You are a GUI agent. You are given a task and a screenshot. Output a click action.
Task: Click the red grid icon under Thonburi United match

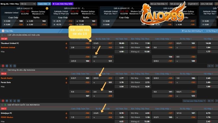3,66
